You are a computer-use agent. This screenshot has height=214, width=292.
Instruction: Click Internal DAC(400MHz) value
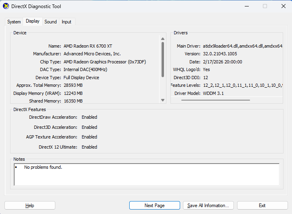85,69
